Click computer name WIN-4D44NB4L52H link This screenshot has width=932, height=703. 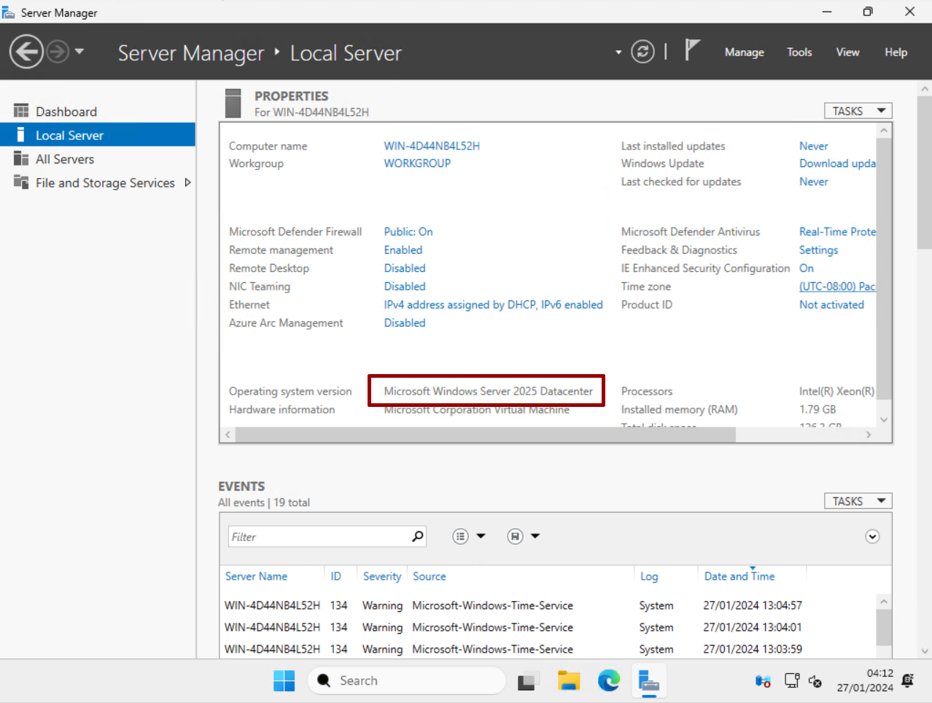pyautogui.click(x=432, y=146)
